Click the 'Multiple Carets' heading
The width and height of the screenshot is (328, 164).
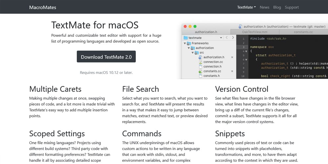coord(55,89)
